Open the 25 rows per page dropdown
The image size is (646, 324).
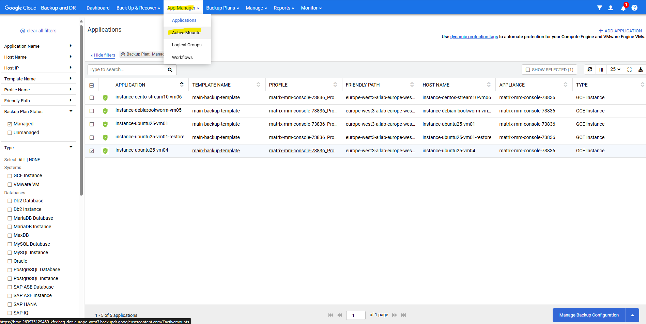point(615,70)
